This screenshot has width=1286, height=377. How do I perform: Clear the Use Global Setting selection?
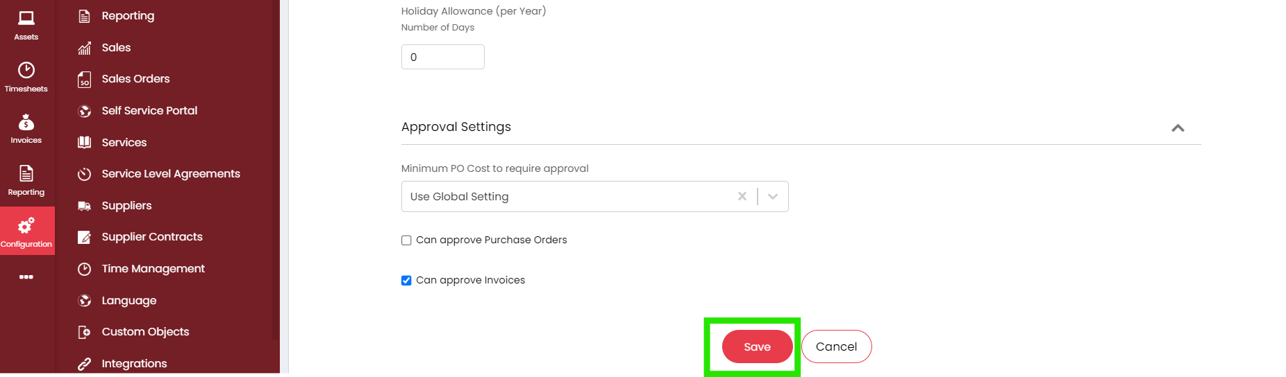[742, 197]
